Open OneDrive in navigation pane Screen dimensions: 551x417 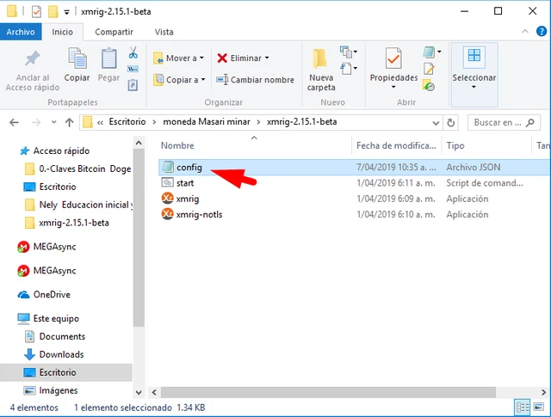(x=44, y=295)
